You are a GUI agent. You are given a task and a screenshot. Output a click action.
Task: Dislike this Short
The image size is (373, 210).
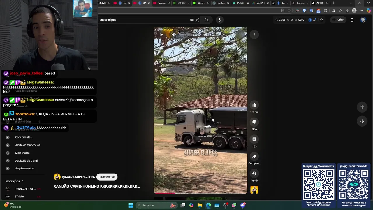pyautogui.click(x=254, y=122)
